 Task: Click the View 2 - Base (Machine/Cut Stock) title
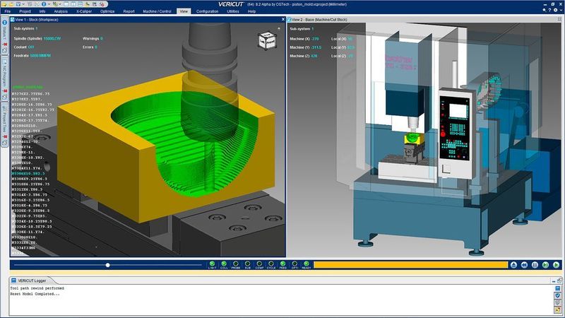coord(319,20)
